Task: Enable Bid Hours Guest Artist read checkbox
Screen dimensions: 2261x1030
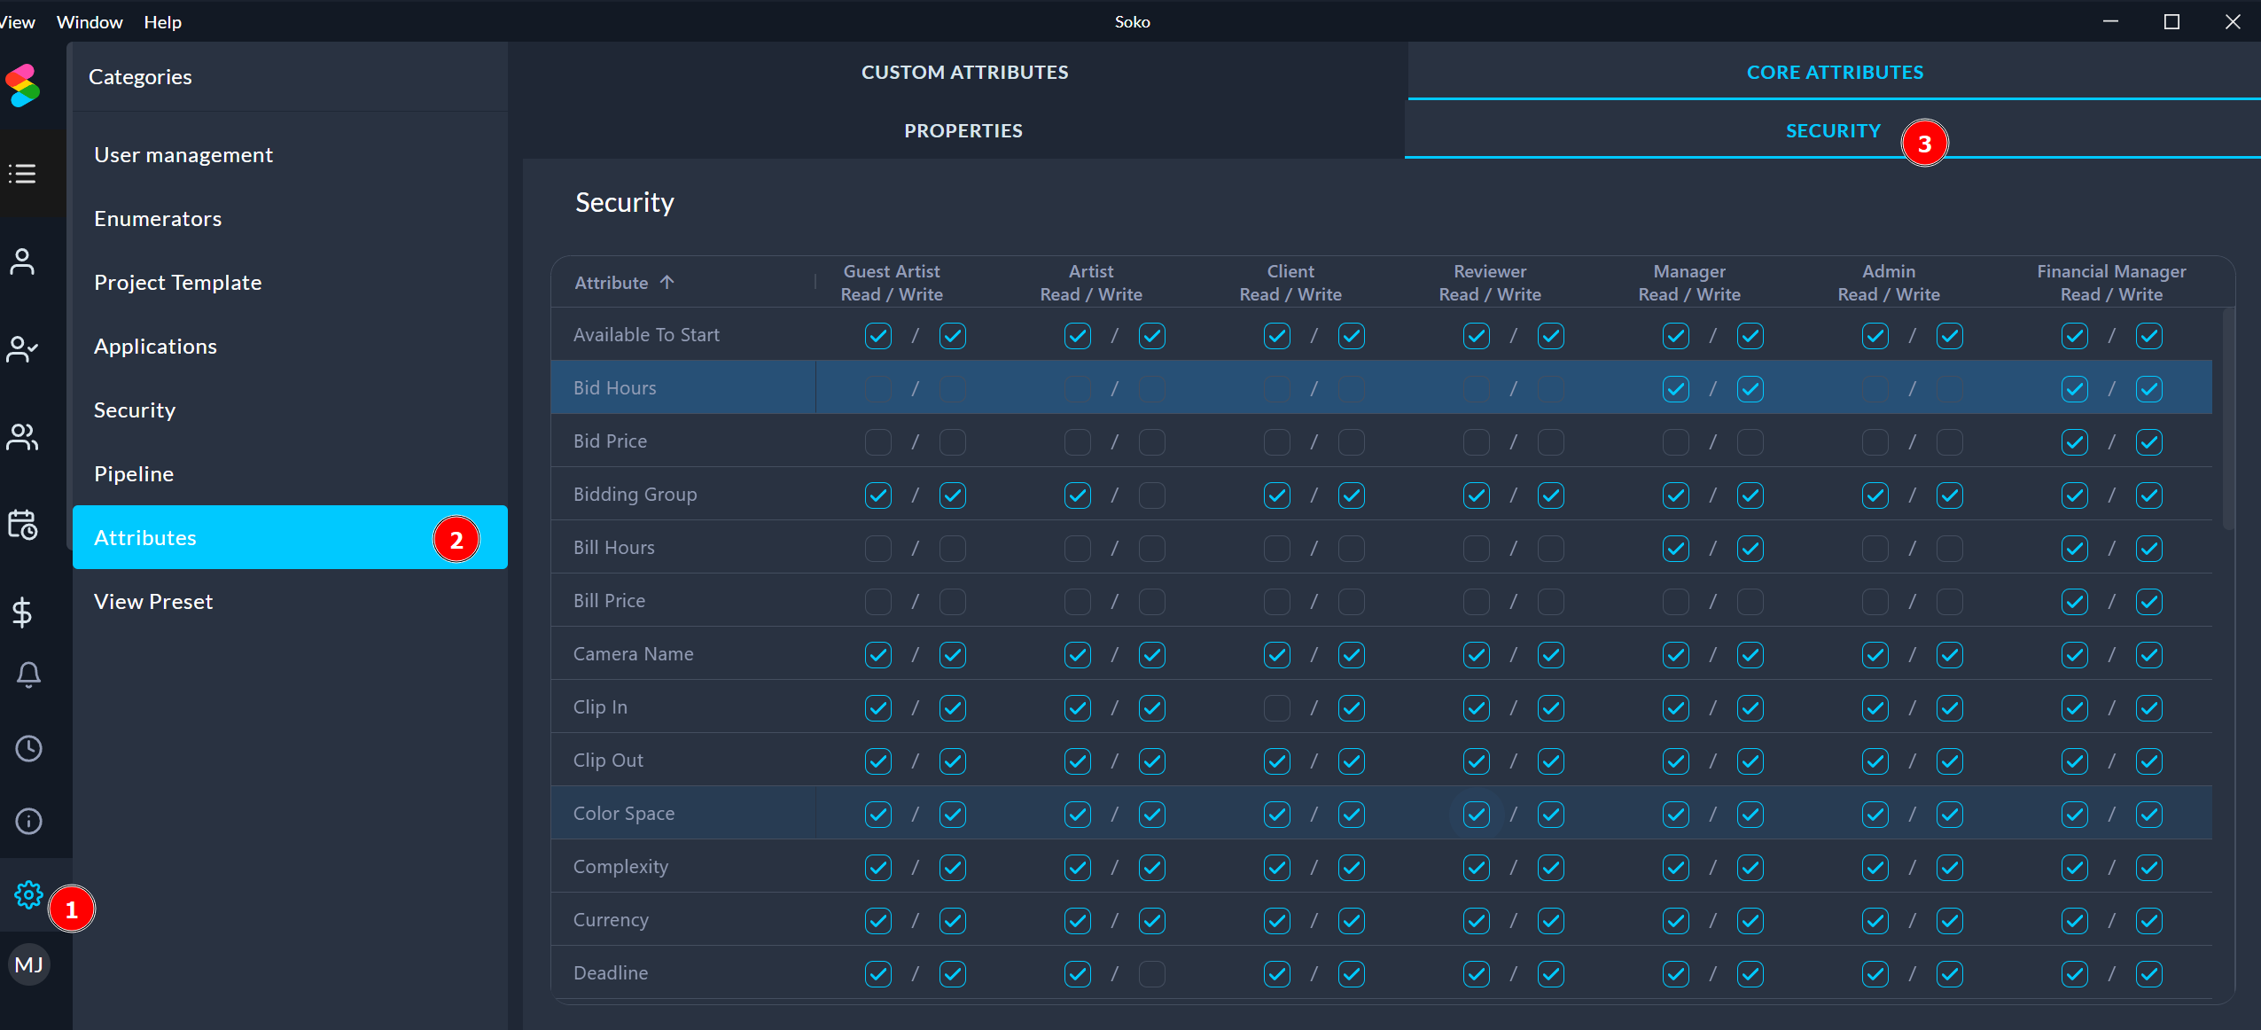Action: point(877,389)
